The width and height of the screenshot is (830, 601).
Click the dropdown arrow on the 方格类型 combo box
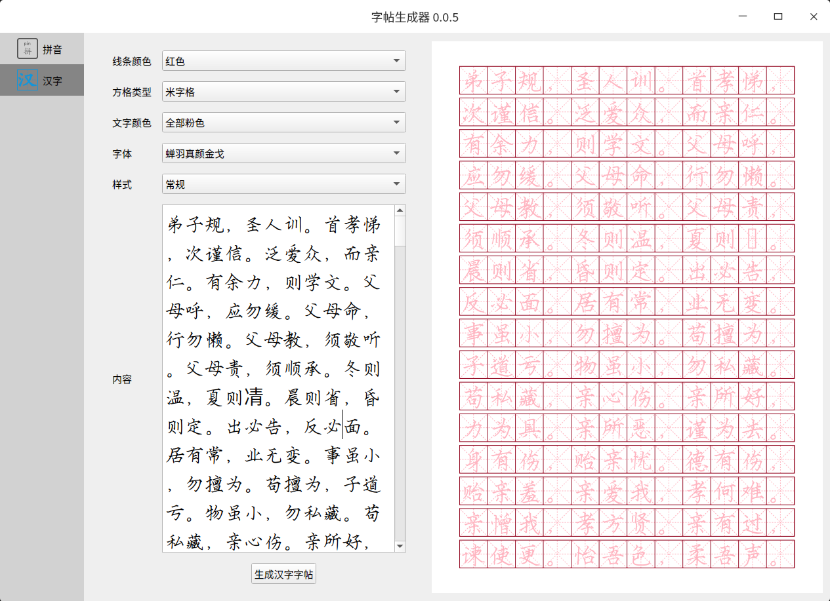coord(398,91)
